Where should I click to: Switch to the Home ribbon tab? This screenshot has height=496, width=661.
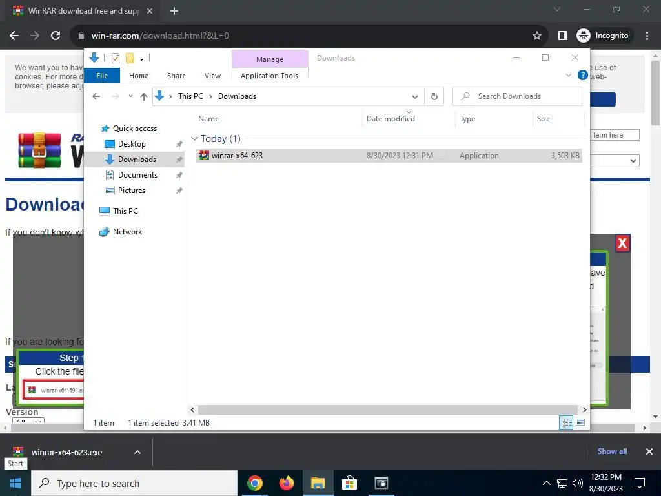click(139, 76)
